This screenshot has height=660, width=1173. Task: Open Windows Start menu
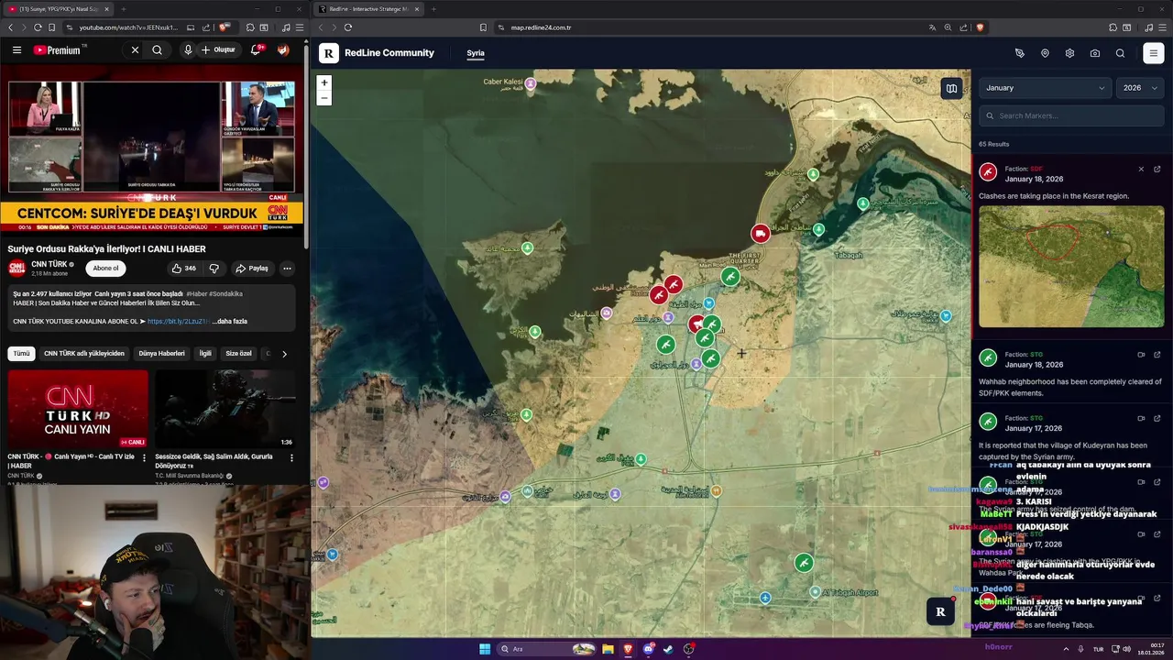click(x=485, y=649)
